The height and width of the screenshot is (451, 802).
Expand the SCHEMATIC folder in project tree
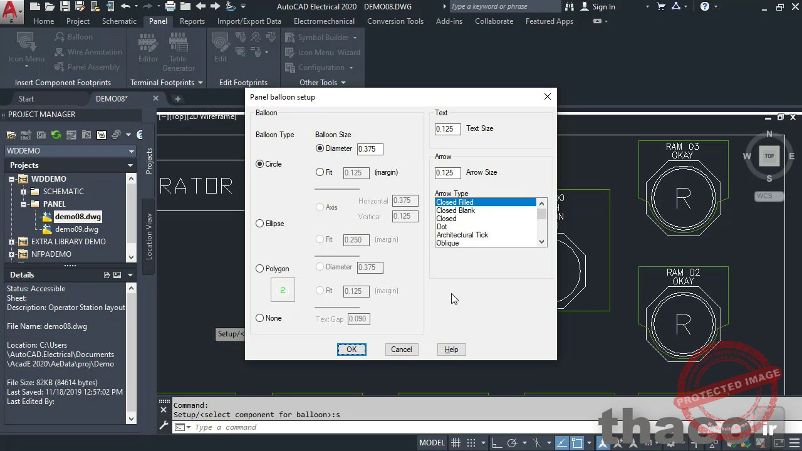point(24,192)
